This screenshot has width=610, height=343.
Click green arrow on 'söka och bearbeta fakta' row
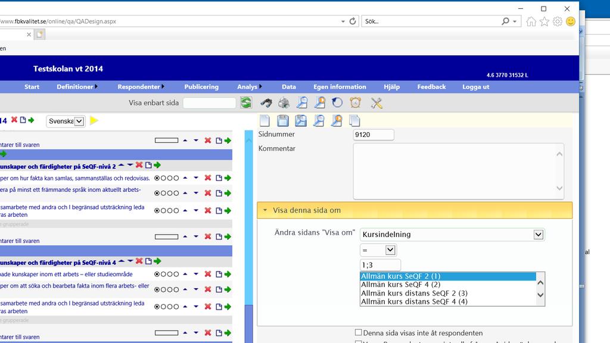pyautogui.click(x=228, y=289)
